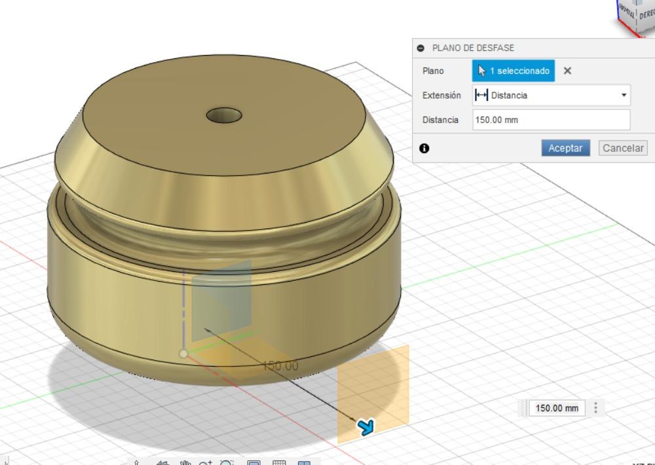This screenshot has height=465, width=655.
Task: Click the Distancia field in the dialog
Action: tap(551, 120)
